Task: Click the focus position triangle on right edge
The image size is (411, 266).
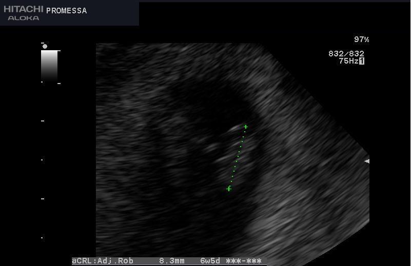Action: pyautogui.click(x=367, y=161)
